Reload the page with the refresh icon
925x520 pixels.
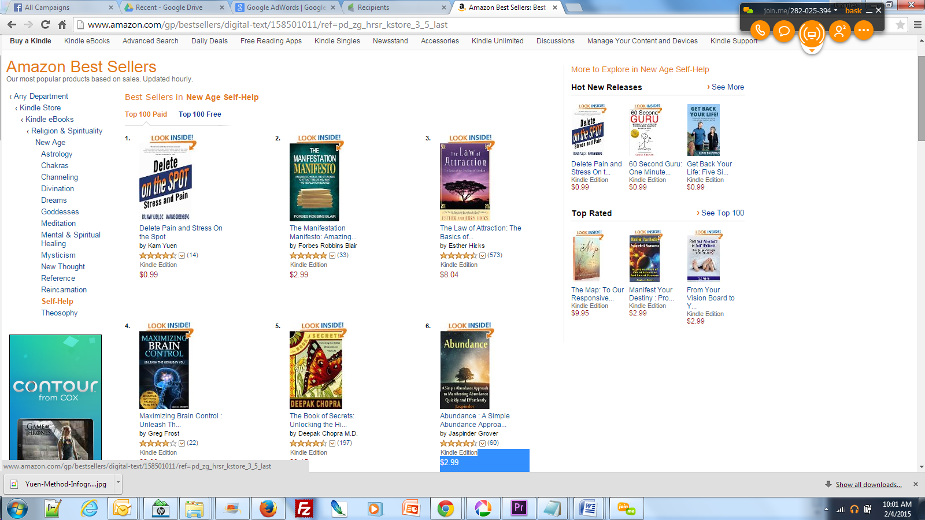[x=45, y=25]
